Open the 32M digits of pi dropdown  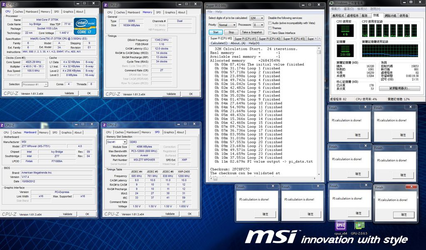[256, 18]
